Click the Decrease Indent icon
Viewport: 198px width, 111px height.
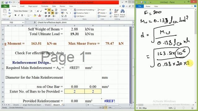click(46, 16)
